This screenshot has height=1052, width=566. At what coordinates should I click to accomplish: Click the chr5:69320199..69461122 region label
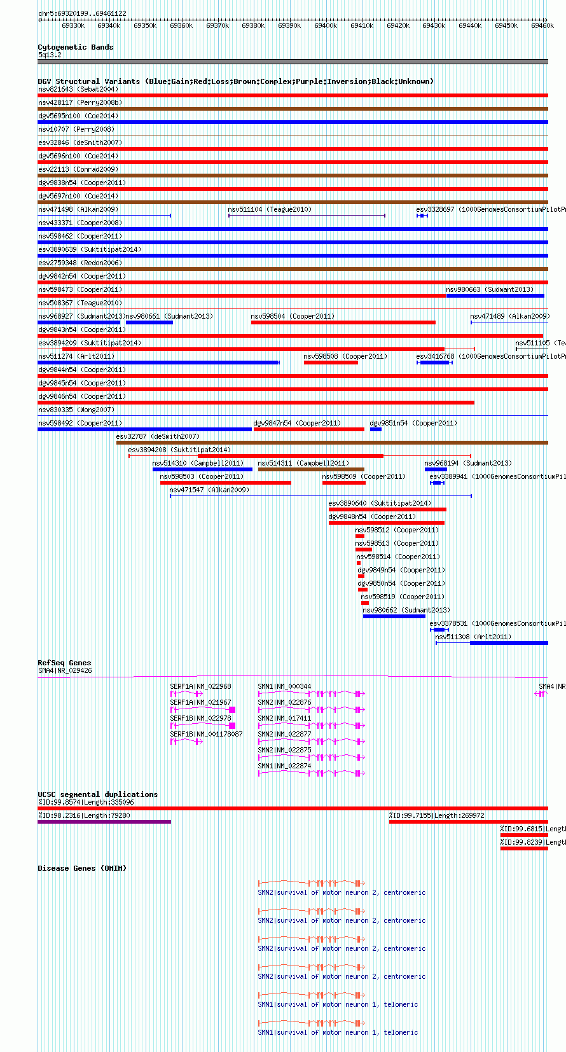82,13
